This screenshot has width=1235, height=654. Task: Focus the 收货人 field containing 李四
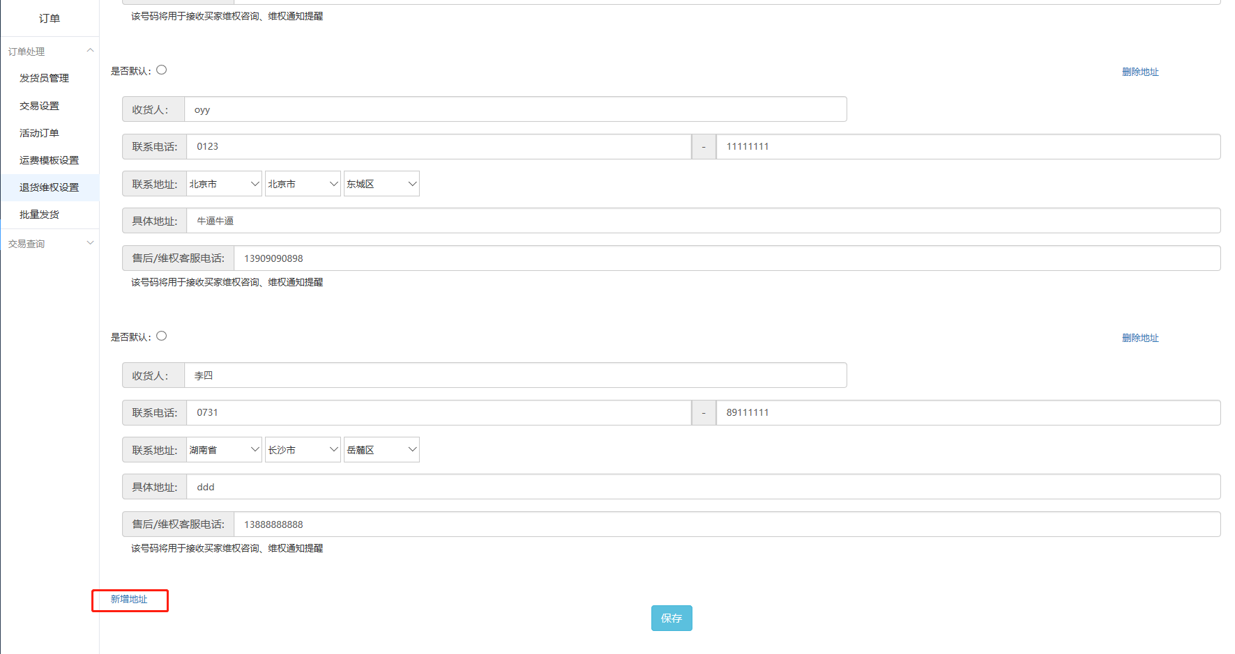515,375
